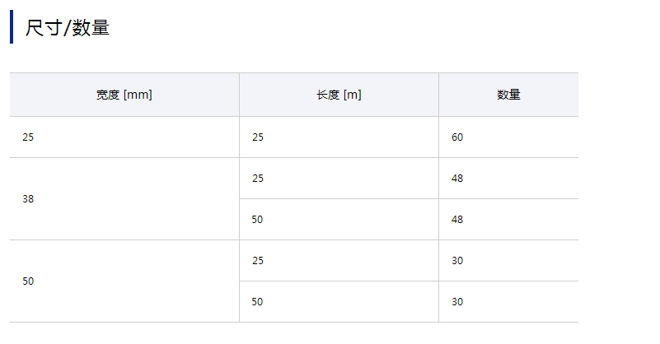This screenshot has width=660, height=344.
Task: Click the 长度 [m] column header
Action: 339,95
